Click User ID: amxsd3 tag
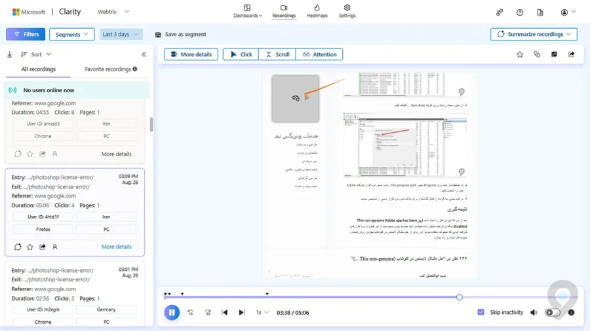The width and height of the screenshot is (590, 331). pyautogui.click(x=43, y=124)
